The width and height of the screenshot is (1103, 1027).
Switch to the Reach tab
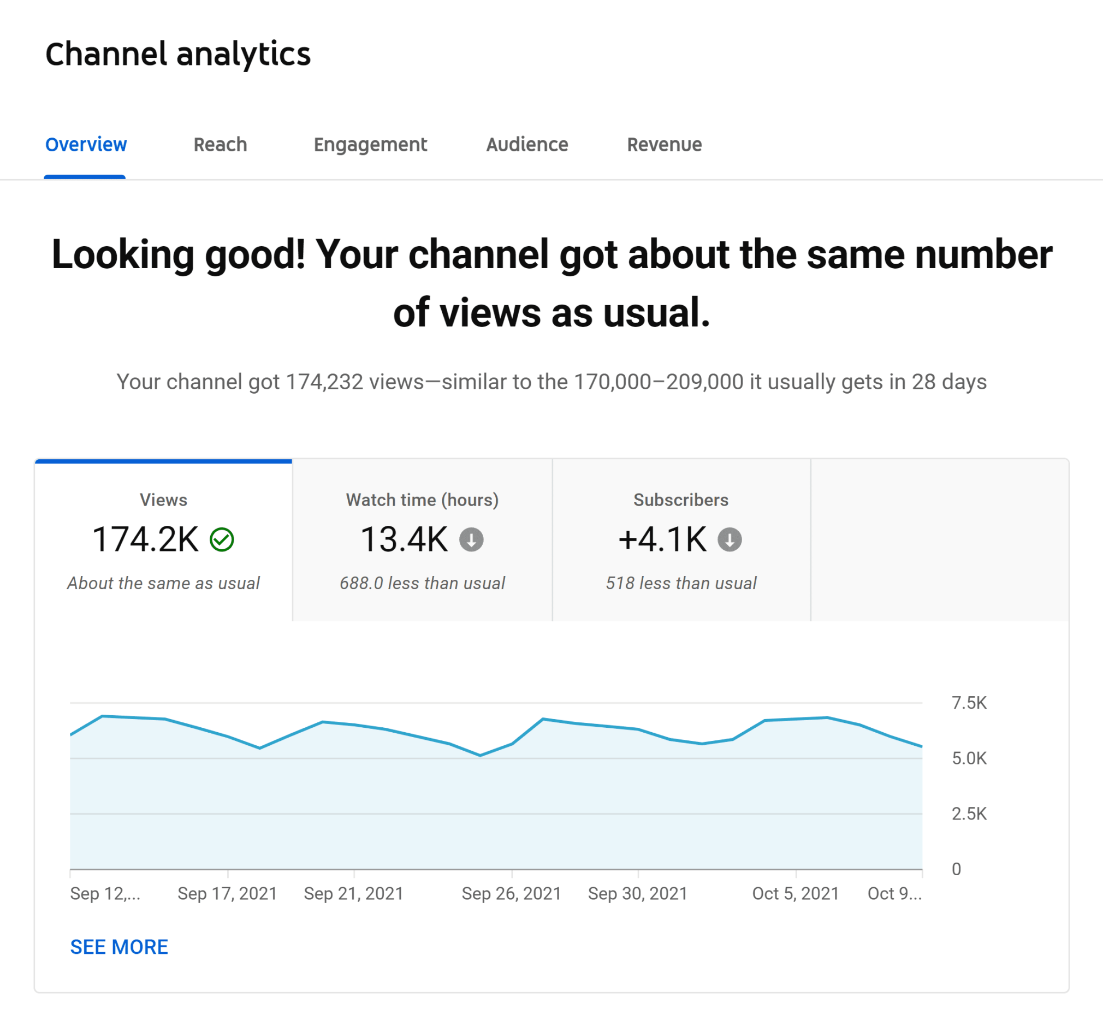click(x=220, y=145)
